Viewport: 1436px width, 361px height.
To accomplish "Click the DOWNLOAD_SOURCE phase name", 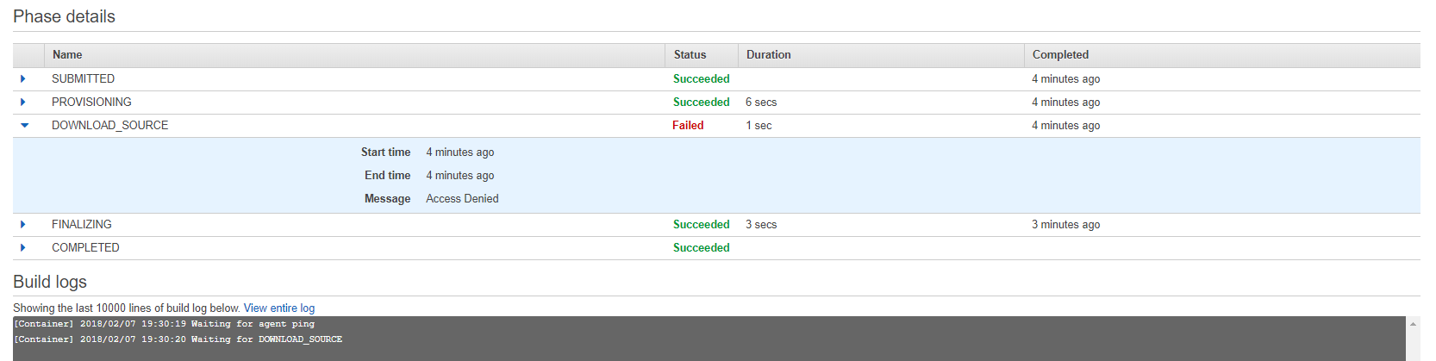I will click(109, 125).
